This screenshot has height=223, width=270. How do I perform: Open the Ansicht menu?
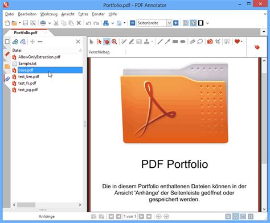point(68,14)
